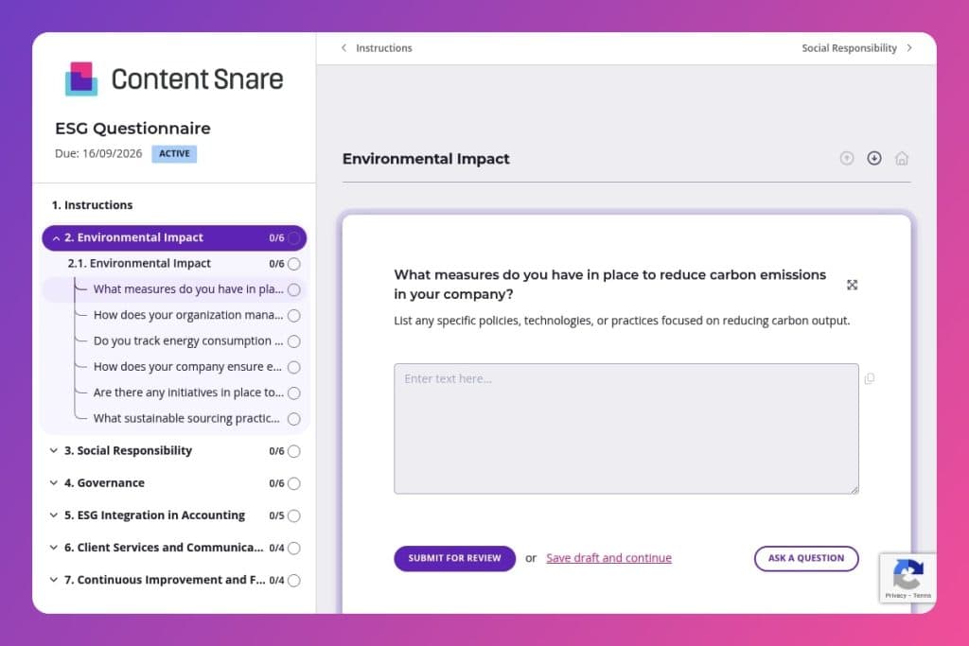
Task: Click the status circle for 2. Environmental Impact
Action: point(294,237)
